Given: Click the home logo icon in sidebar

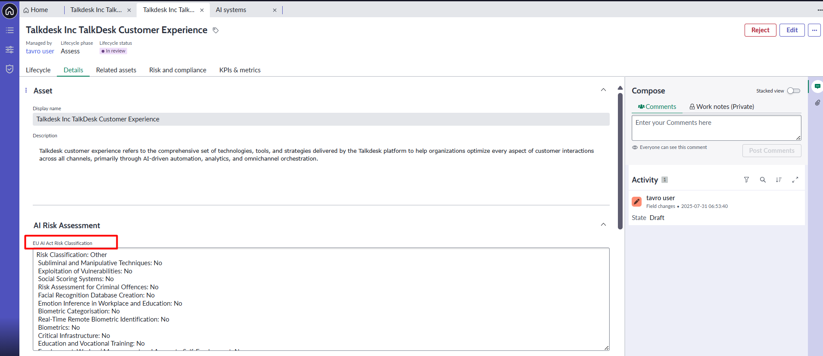Looking at the screenshot, I should pos(9,11).
